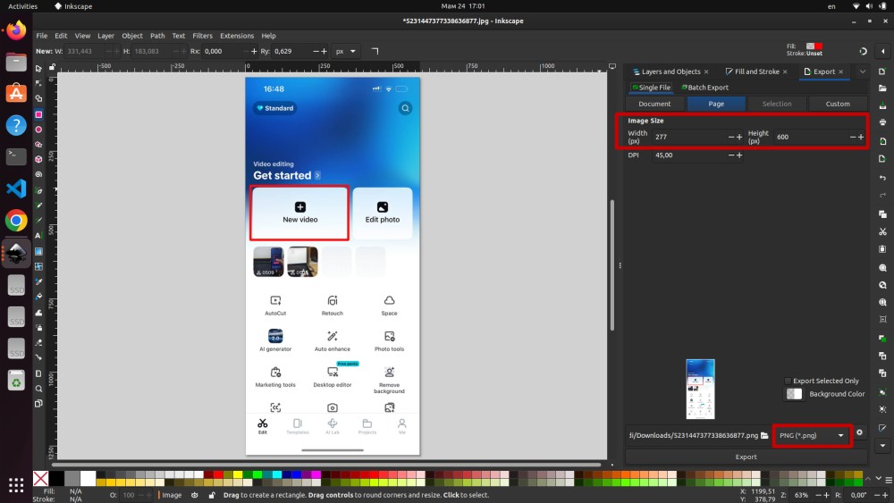Click the Open file icon

(882, 88)
